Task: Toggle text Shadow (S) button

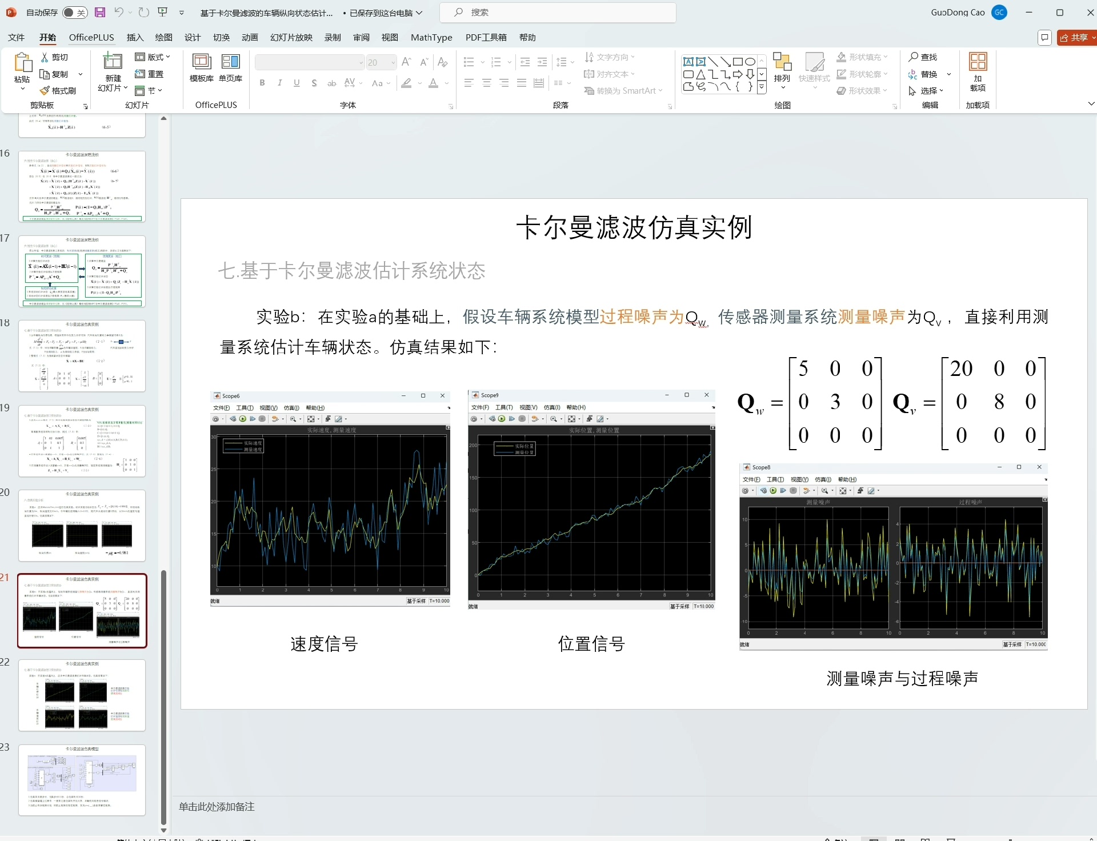Action: [314, 83]
